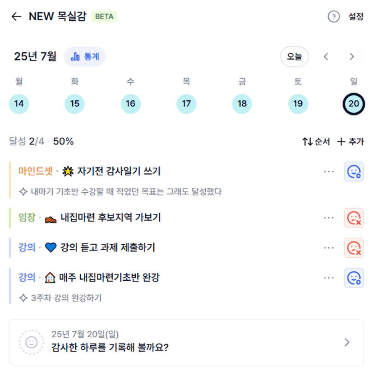Toggle failed face for 내집마련 후보지역 가보기
This screenshot has height=376, width=373.
pos(354,218)
